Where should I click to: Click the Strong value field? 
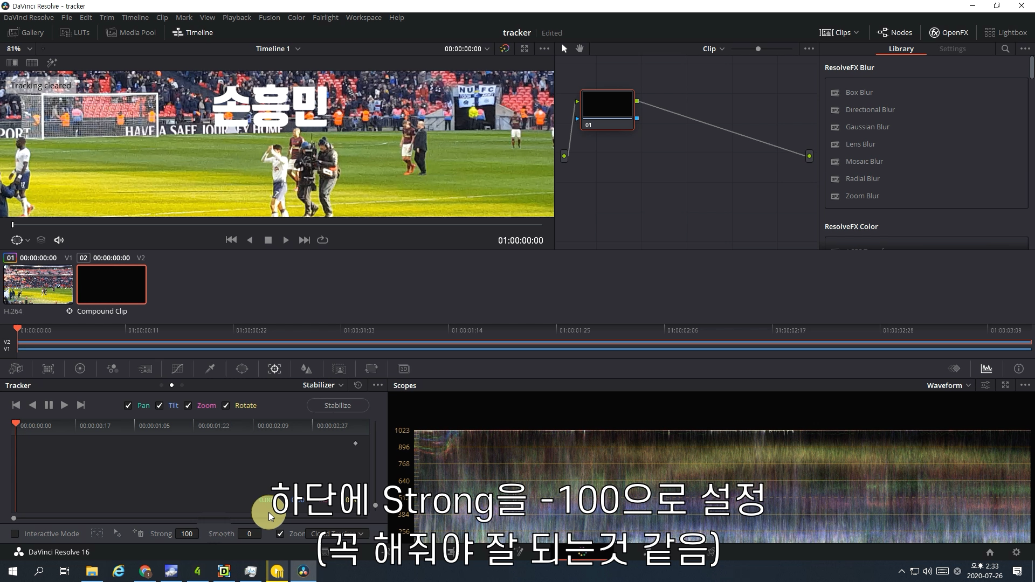pyautogui.click(x=187, y=533)
